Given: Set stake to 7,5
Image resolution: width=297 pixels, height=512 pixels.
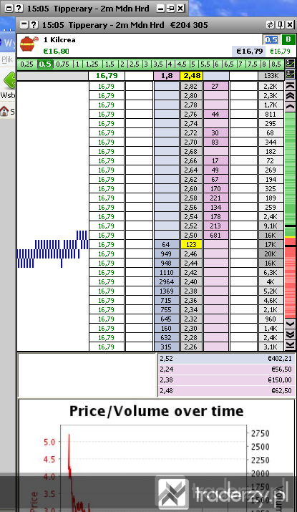Looking at the screenshot, I should [x=253, y=64].
